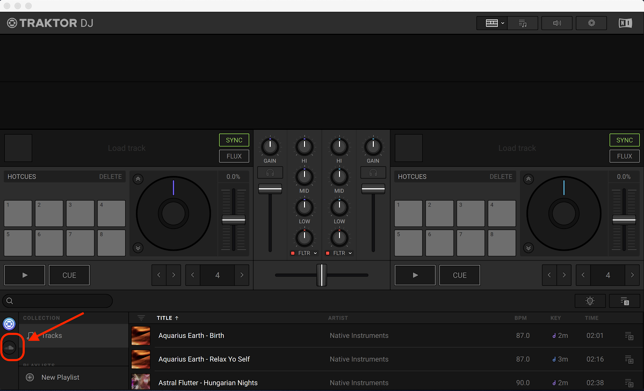Click the track list filter icon
644x391 pixels.
(x=141, y=318)
